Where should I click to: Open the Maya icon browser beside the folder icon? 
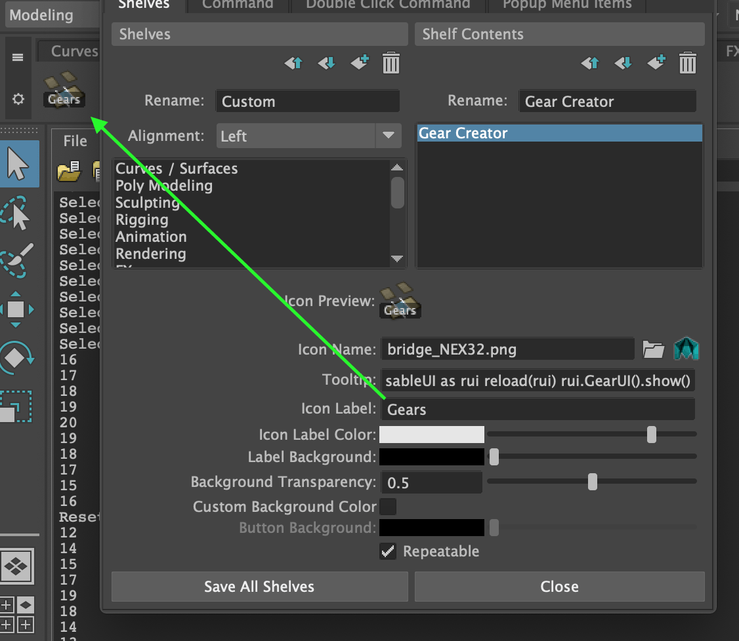pyautogui.click(x=686, y=349)
